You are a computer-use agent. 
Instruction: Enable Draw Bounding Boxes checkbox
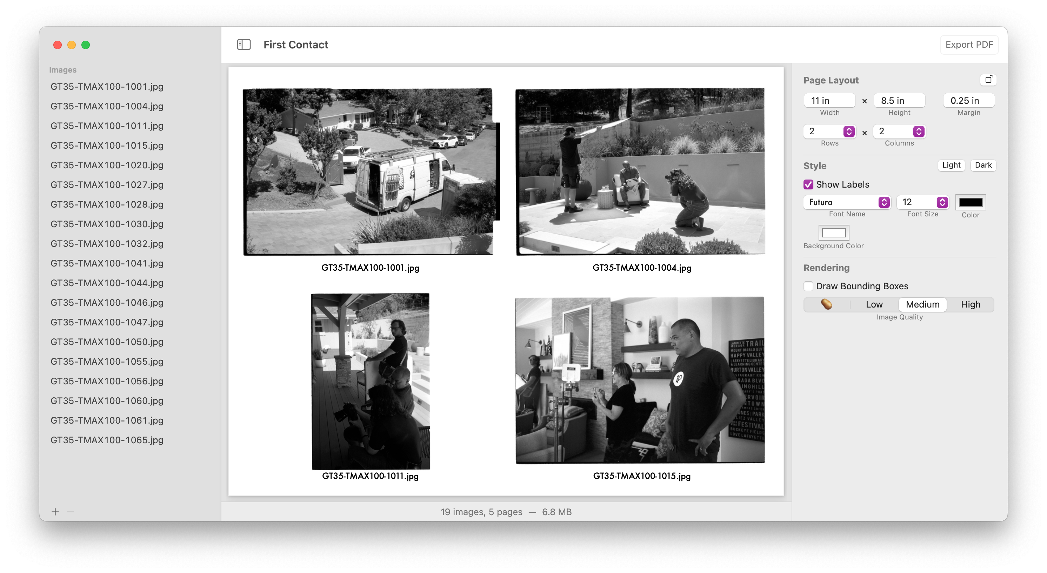coord(808,286)
